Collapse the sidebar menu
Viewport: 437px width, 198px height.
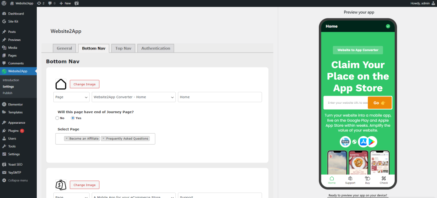pos(18,181)
